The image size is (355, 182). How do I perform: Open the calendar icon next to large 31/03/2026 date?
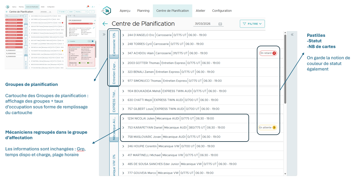click(220, 24)
